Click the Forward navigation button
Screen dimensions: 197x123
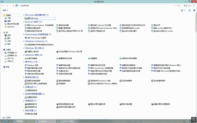tap(7, 6)
